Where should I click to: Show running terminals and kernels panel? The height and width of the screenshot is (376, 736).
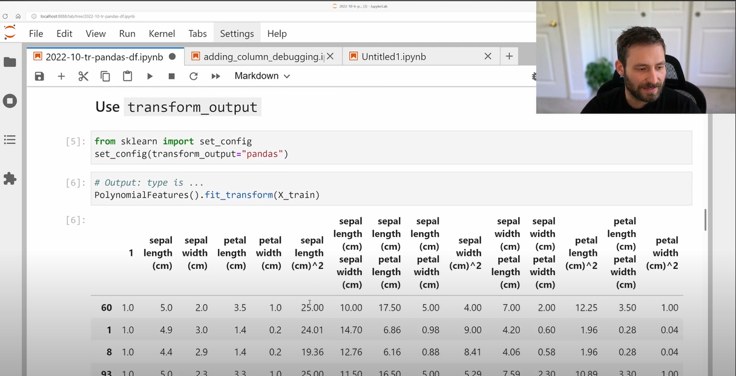[10, 101]
